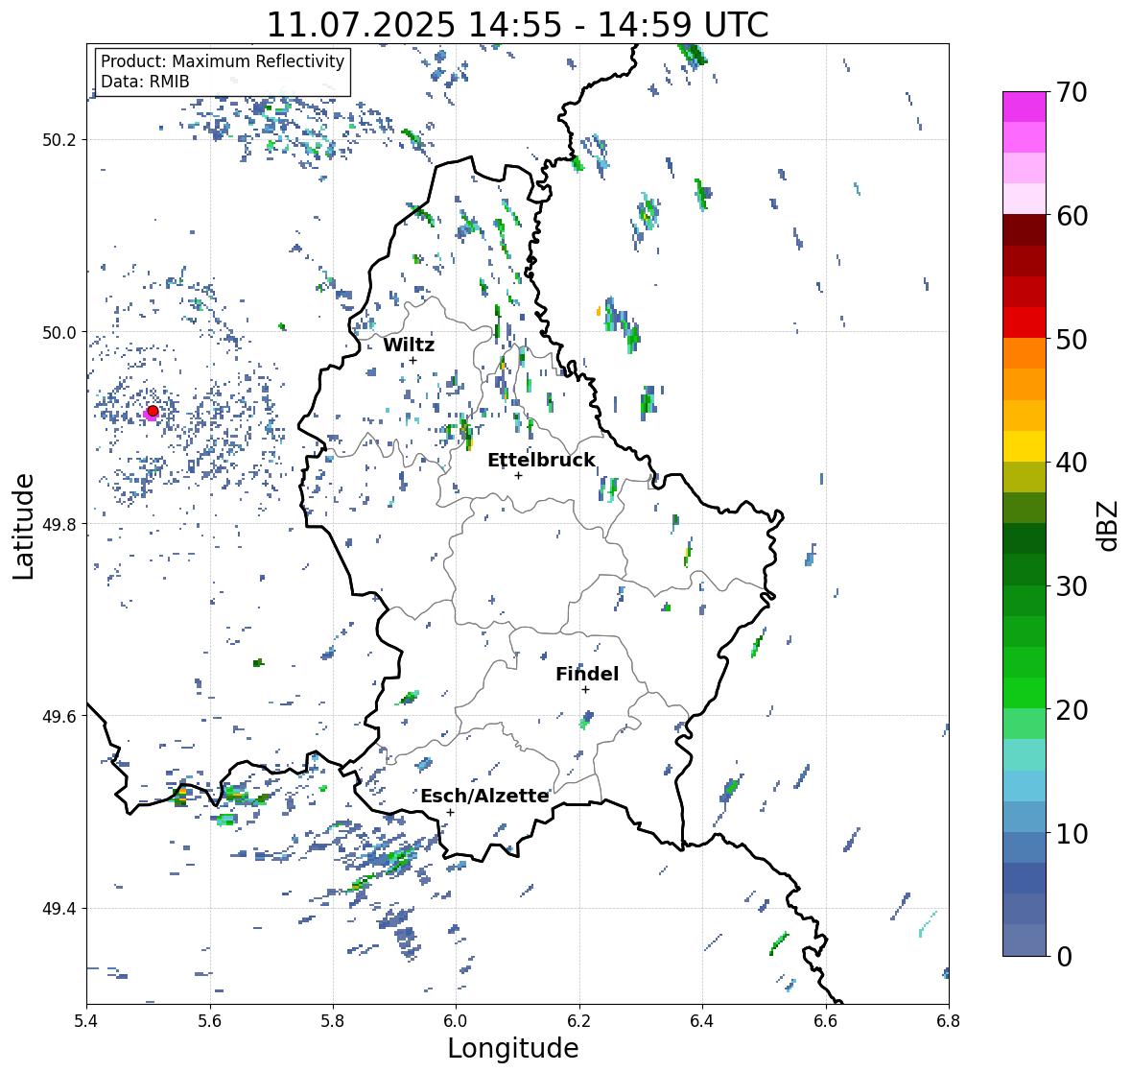This screenshot has height=1072, width=1131.
Task: Click the colorbar tick label 10
Action: (1072, 833)
